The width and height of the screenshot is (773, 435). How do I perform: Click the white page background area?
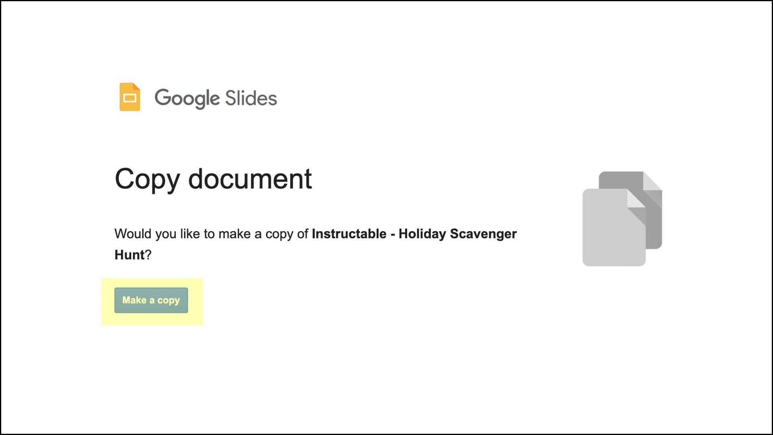402,381
